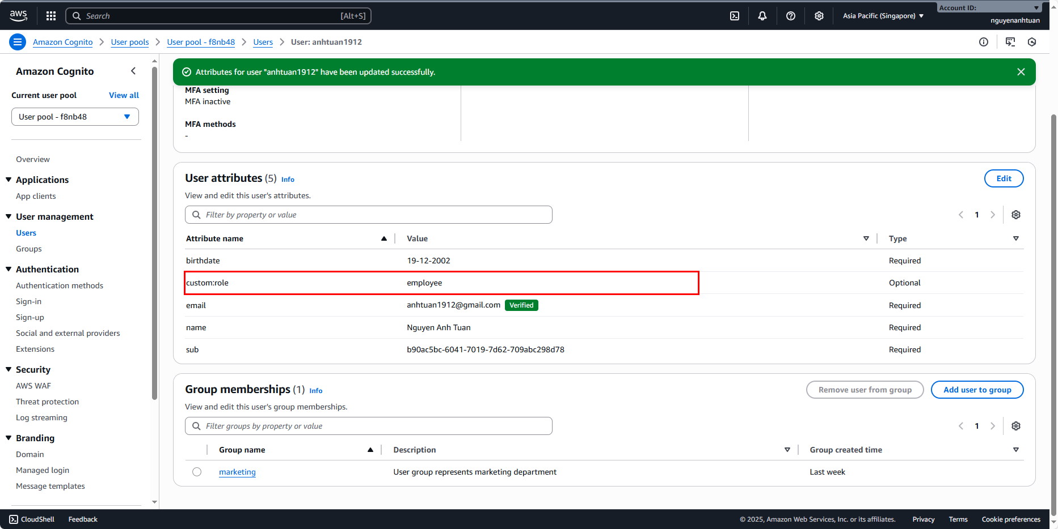
Task: Click the attribute filter search field
Action: 369,215
